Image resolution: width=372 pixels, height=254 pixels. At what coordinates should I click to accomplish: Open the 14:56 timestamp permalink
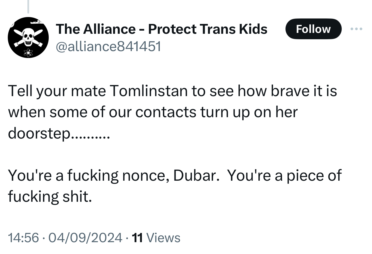(x=23, y=238)
